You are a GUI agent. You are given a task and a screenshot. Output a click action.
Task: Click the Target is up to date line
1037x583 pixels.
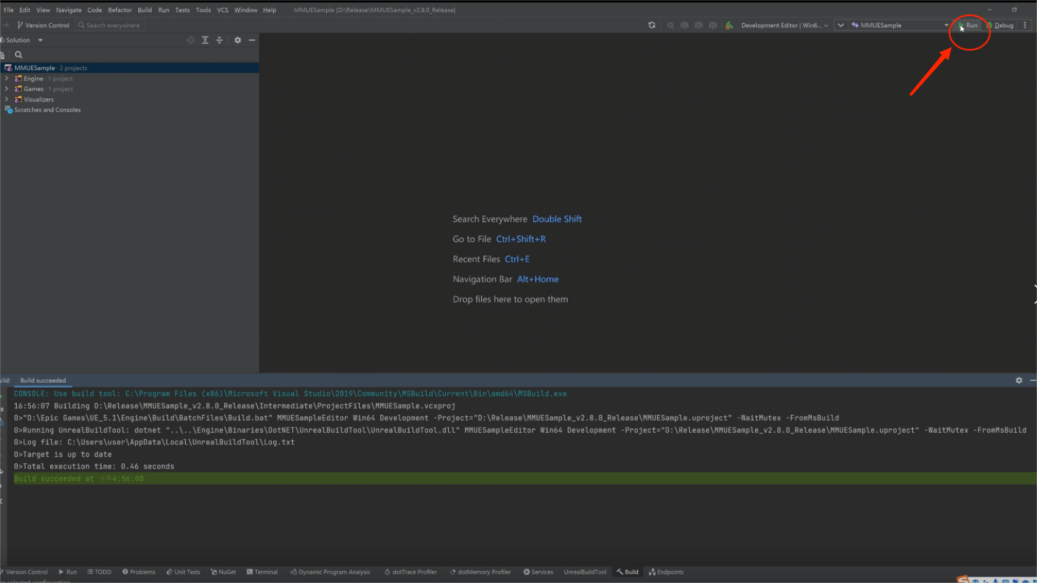click(x=63, y=455)
